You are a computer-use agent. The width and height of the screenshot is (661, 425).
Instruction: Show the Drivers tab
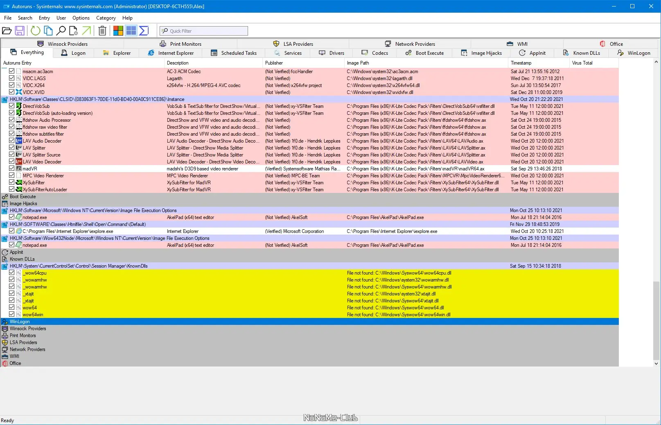tap(332, 53)
